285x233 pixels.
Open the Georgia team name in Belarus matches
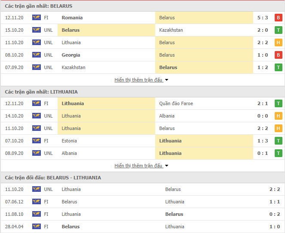[71, 55]
